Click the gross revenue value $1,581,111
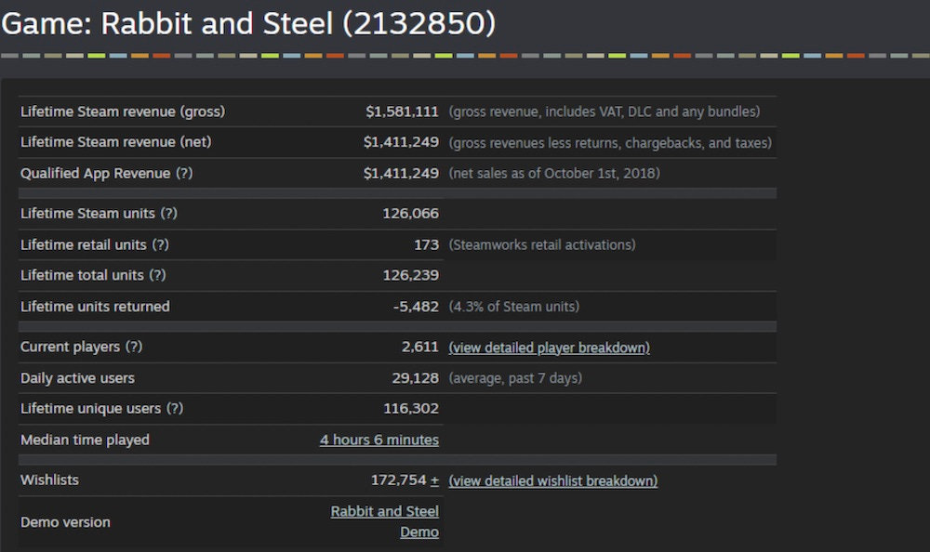 coord(402,112)
